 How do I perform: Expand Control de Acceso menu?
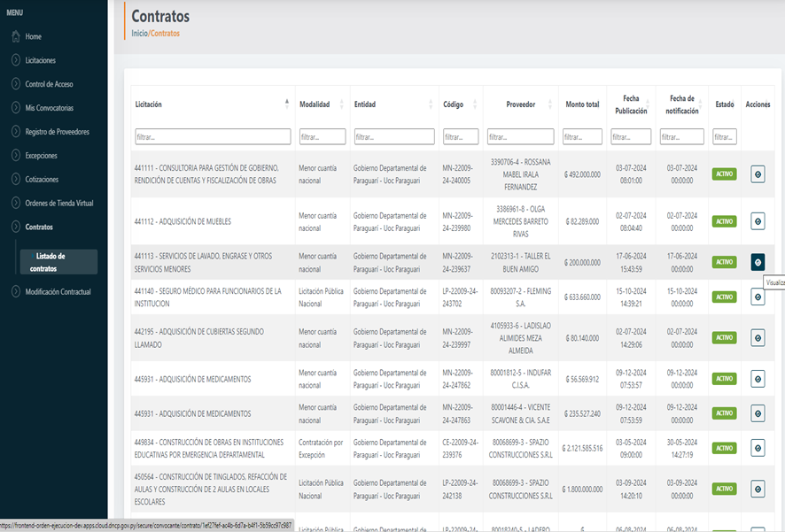click(x=49, y=84)
